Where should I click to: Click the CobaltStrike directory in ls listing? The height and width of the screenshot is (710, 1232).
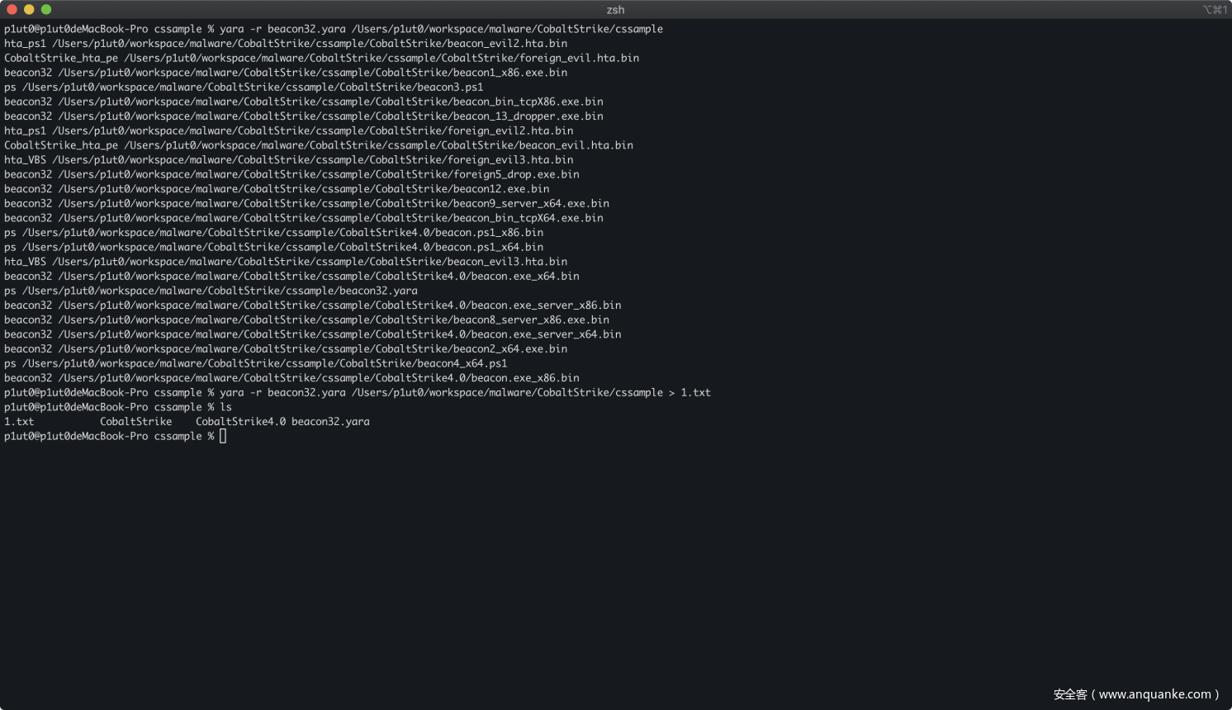pos(135,422)
